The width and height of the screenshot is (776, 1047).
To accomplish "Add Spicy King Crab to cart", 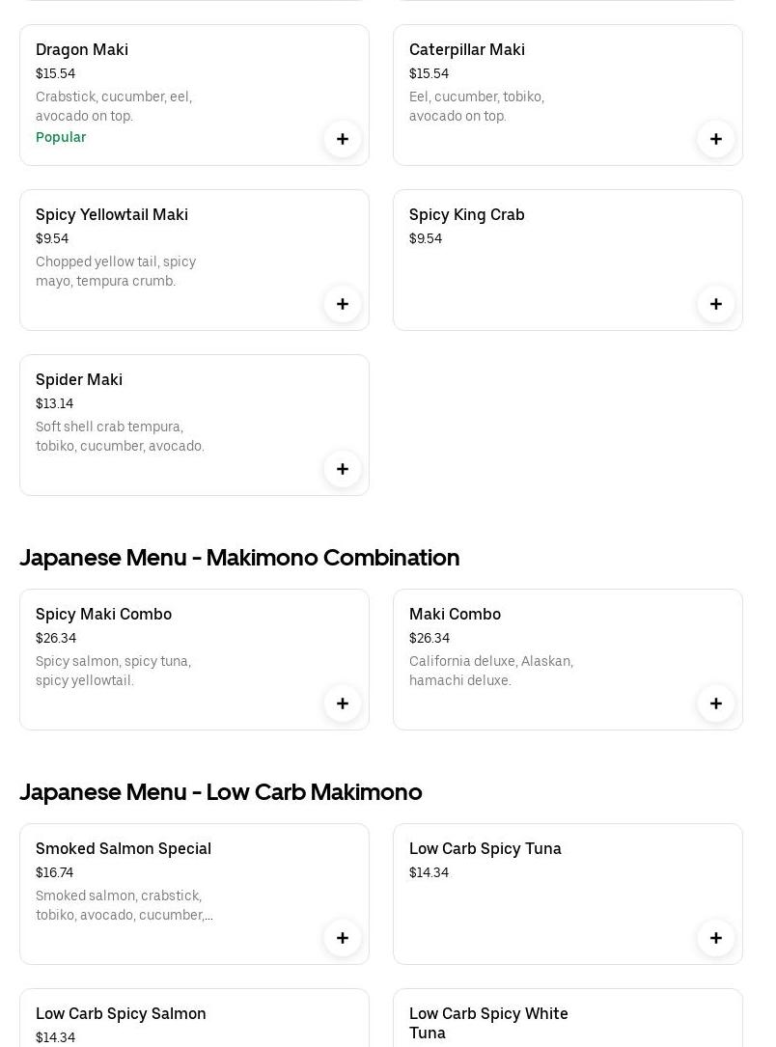I will coord(716,304).
